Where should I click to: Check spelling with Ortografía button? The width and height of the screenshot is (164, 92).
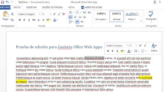(151, 15)
